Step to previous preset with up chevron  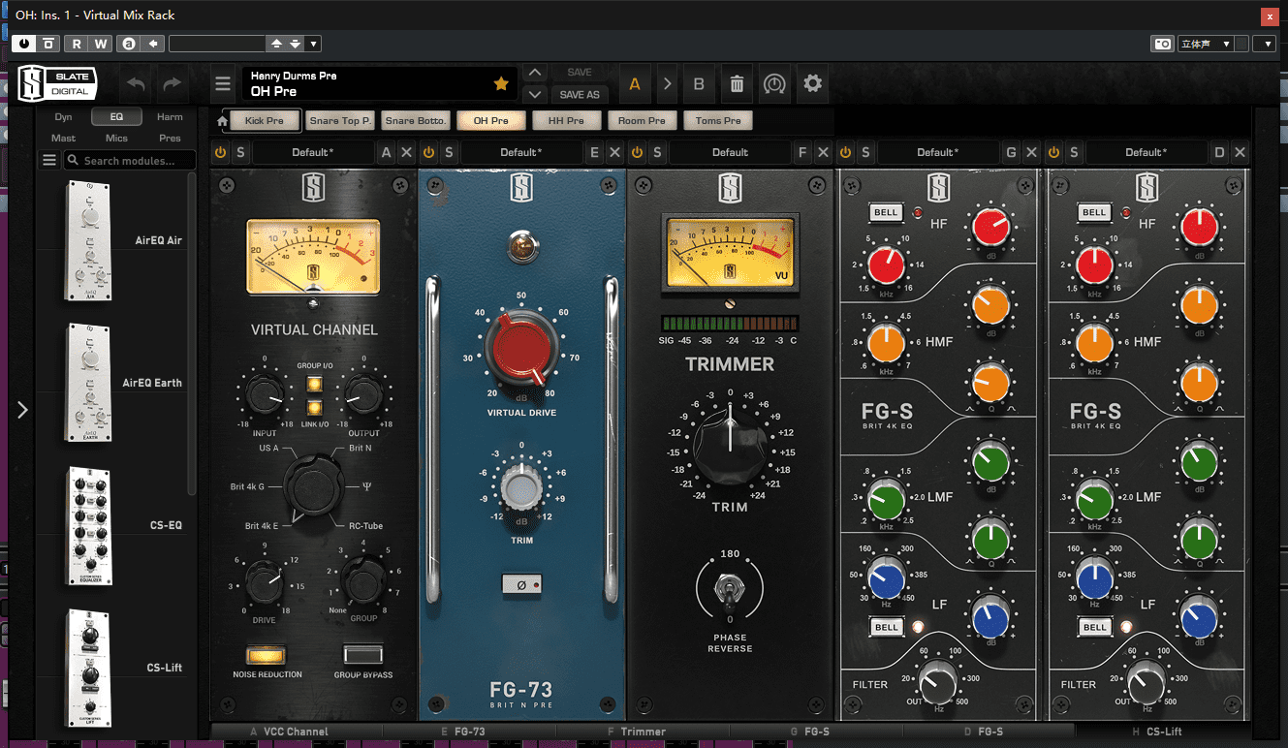pyautogui.click(x=534, y=73)
